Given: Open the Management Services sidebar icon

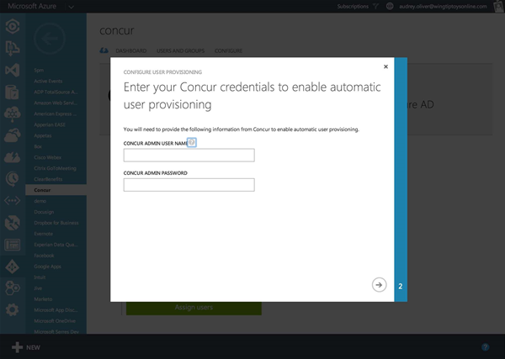Looking at the screenshot, I should tap(13, 245).
